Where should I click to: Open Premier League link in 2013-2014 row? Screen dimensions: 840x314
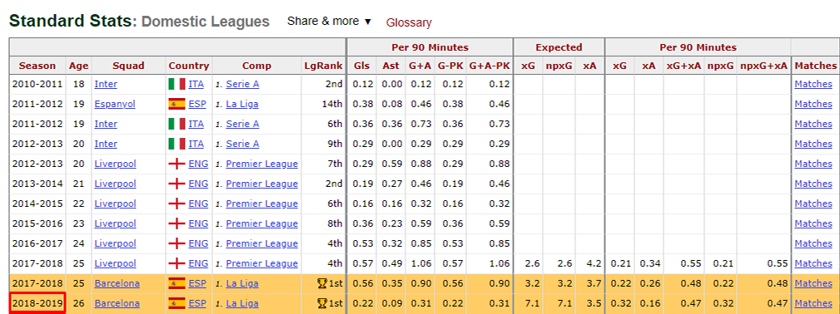tap(262, 184)
